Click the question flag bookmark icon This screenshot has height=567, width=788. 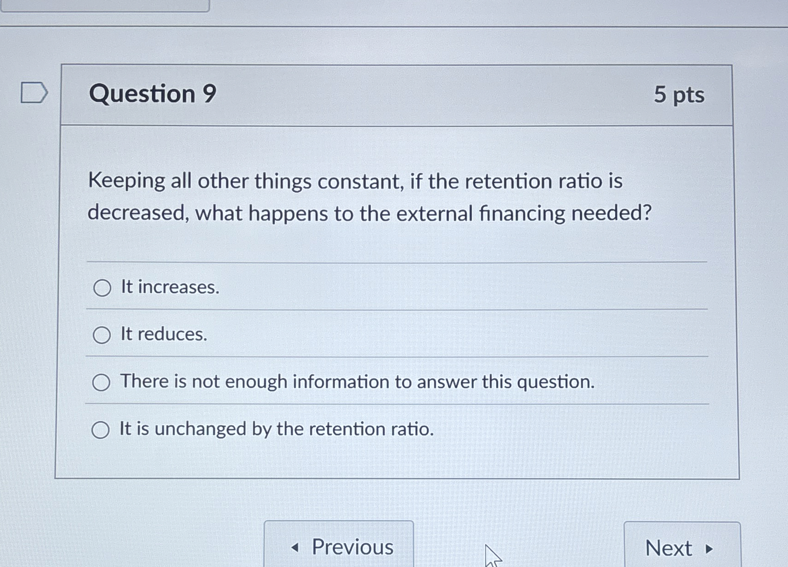34,92
